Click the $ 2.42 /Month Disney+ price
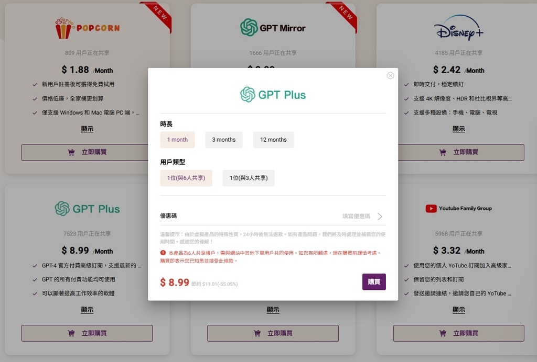 [458, 70]
